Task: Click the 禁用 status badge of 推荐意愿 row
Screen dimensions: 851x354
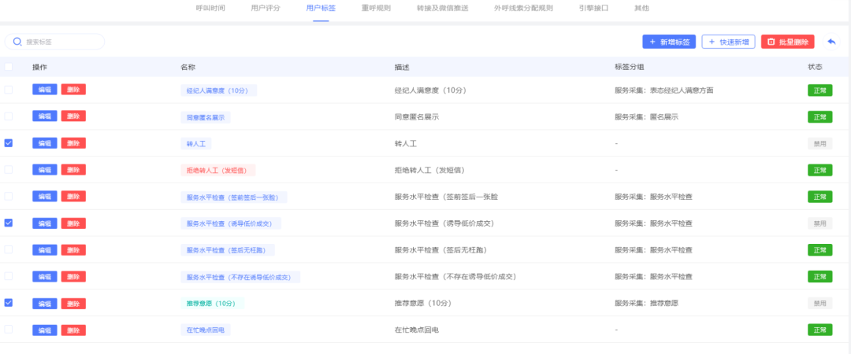Action: point(820,303)
